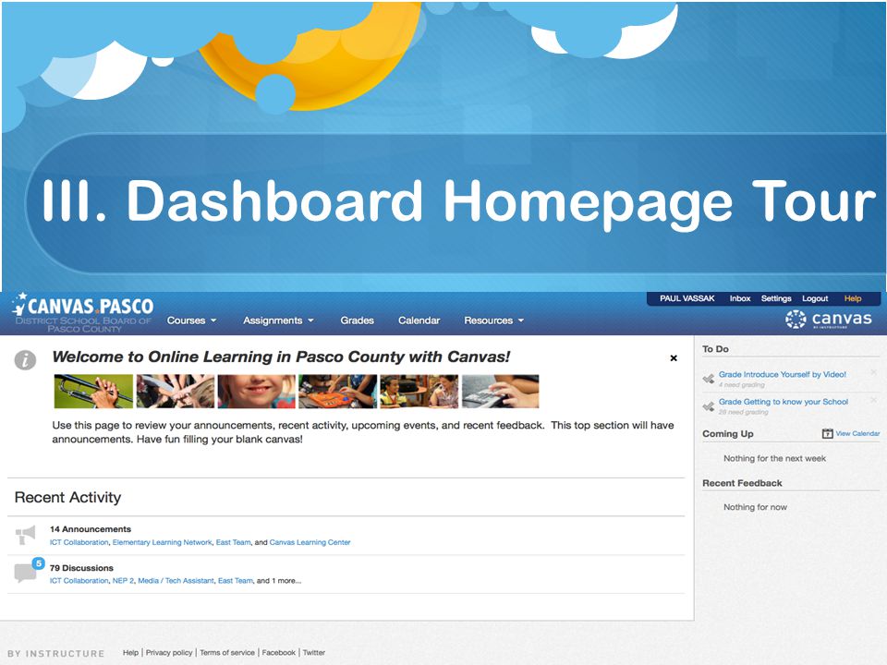Open Canvas Learning Center link
The width and height of the screenshot is (887, 665).
tap(310, 542)
